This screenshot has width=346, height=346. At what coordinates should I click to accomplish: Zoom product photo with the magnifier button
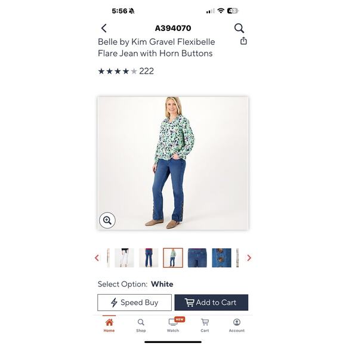(x=107, y=220)
